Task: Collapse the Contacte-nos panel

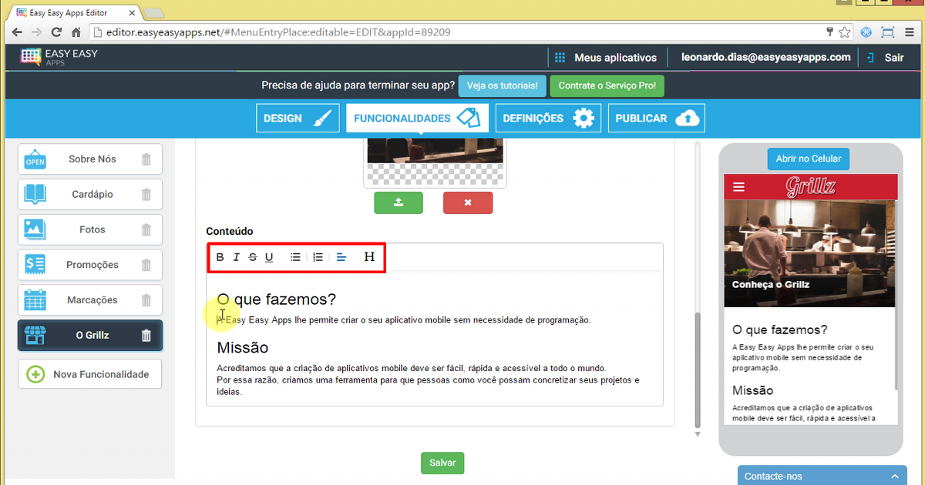Action: pyautogui.click(x=895, y=476)
